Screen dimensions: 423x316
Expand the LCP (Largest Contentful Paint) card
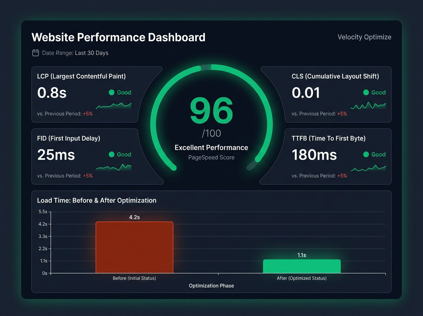click(97, 94)
